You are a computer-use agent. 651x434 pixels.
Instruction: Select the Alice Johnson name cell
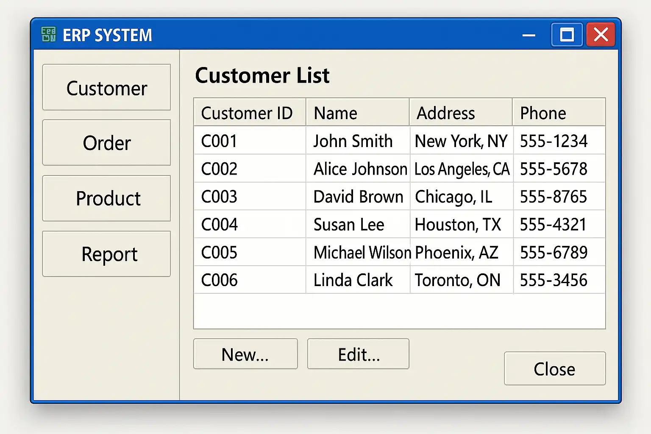360,169
